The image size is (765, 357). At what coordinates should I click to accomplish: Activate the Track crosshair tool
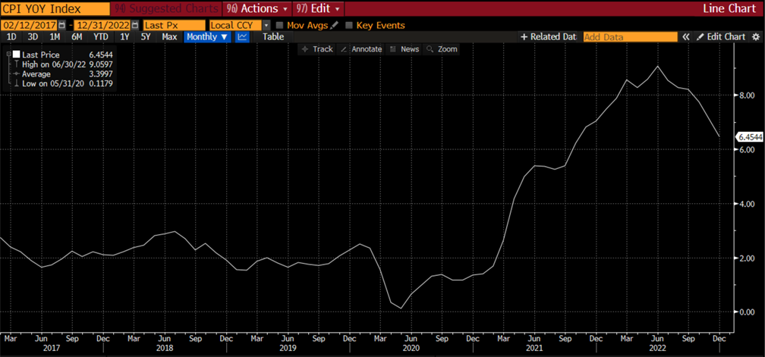click(x=317, y=49)
